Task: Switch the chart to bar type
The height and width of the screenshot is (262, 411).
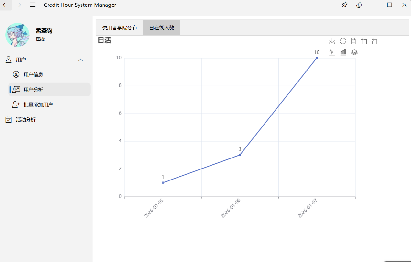Action: [343, 52]
